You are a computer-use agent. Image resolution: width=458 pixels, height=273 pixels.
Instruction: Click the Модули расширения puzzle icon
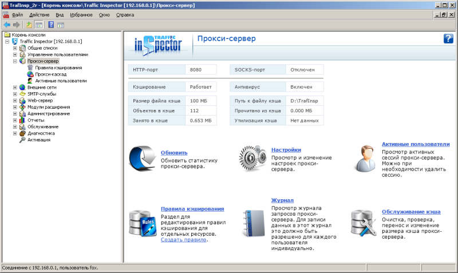[x=22, y=107]
